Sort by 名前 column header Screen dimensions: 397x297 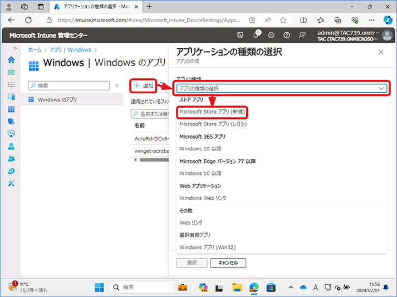[x=140, y=125]
